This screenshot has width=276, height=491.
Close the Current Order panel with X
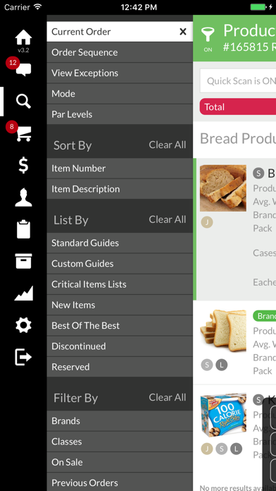(x=183, y=32)
